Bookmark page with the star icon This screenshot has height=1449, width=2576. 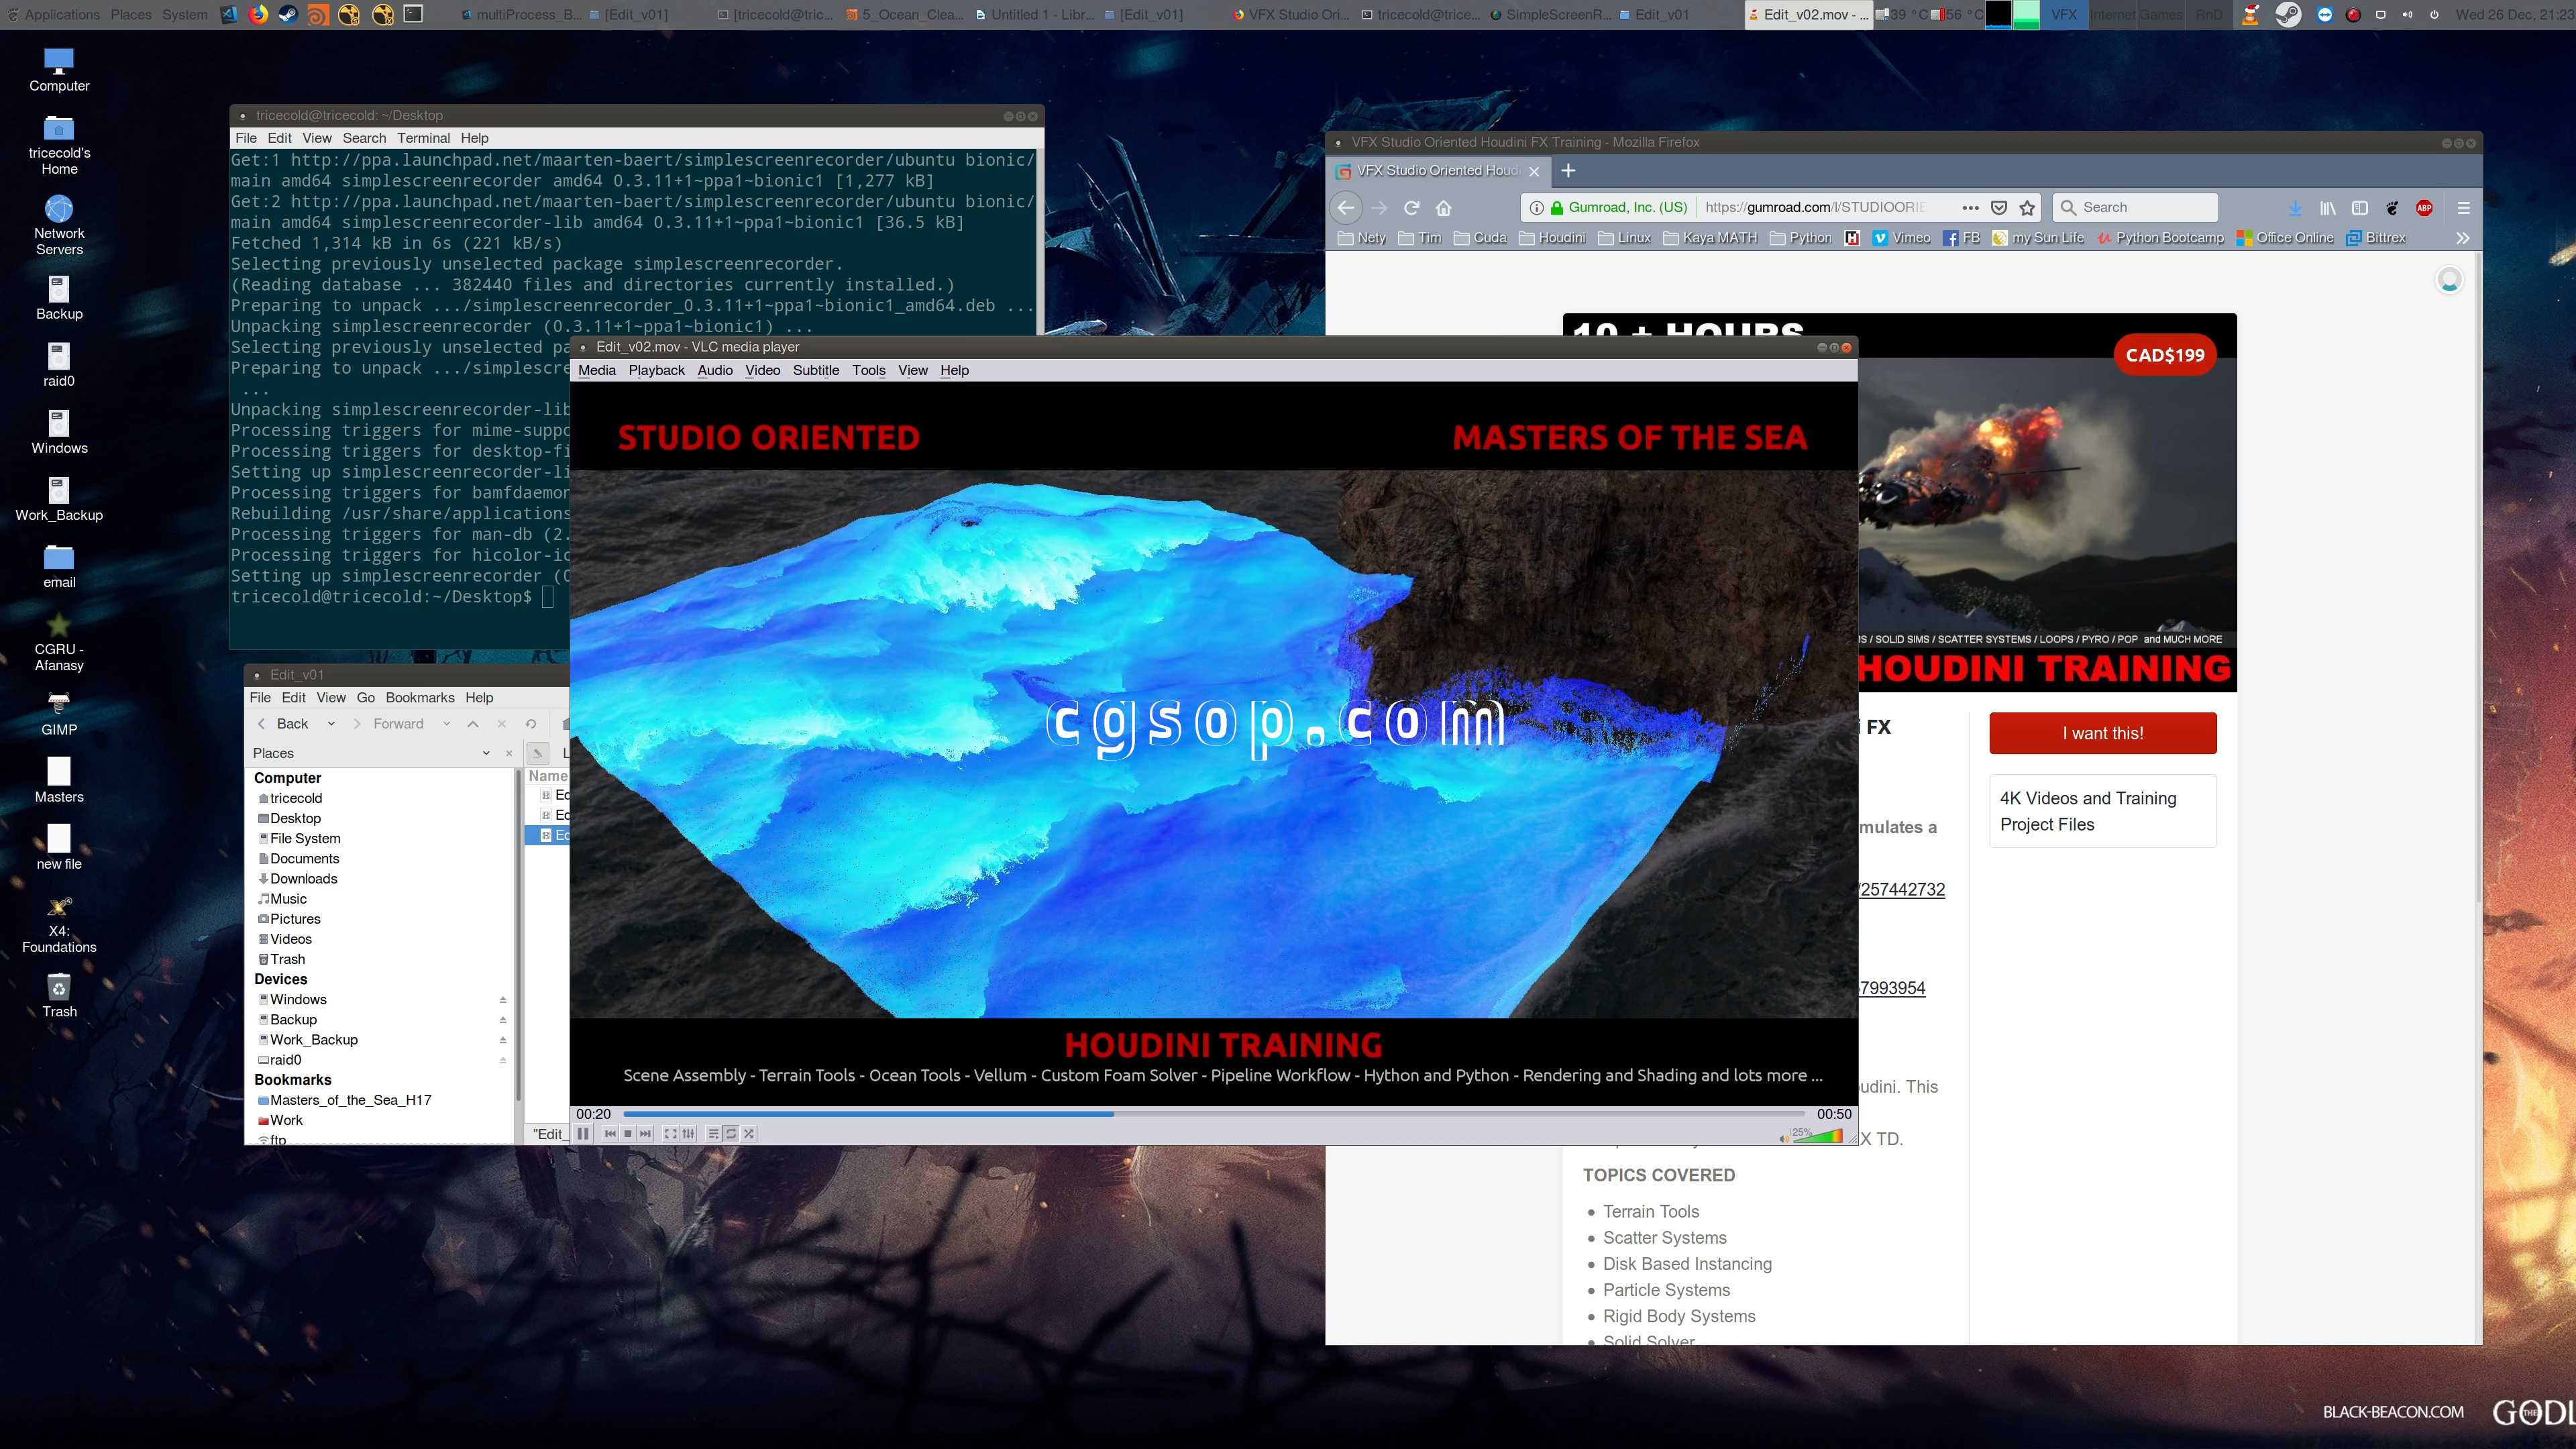click(x=2027, y=207)
